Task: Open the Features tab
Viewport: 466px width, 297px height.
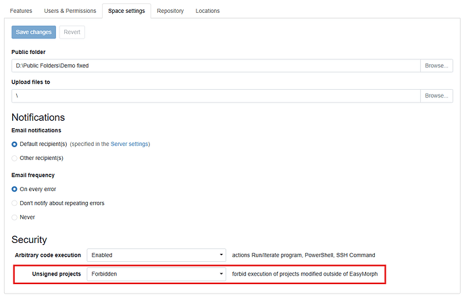Action: [x=22, y=11]
